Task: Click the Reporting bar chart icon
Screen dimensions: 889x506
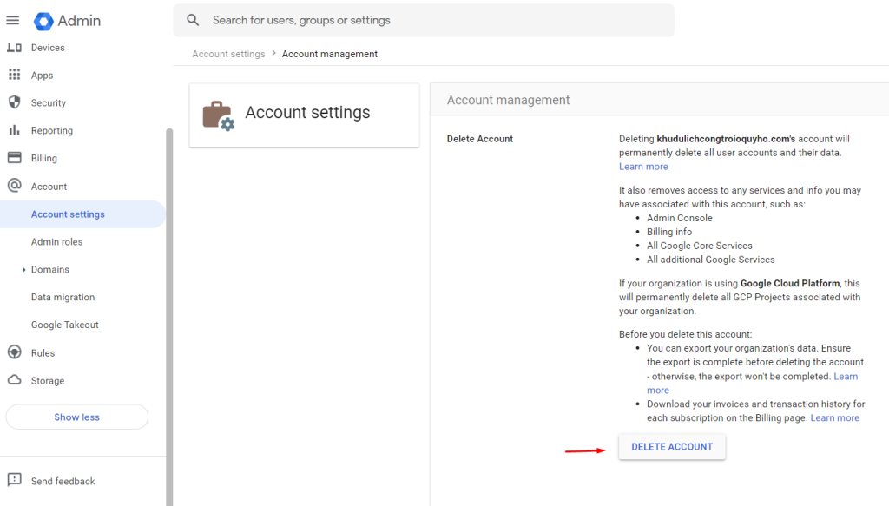Action: point(14,130)
